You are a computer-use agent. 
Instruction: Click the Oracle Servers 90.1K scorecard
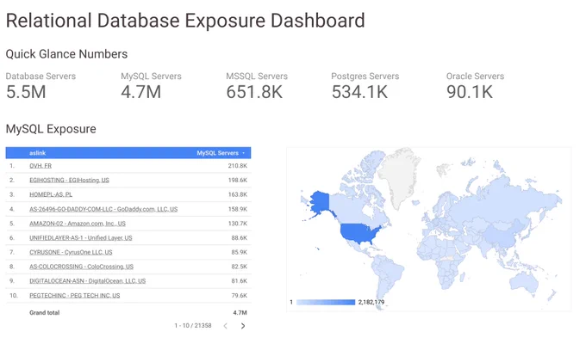tap(475, 87)
